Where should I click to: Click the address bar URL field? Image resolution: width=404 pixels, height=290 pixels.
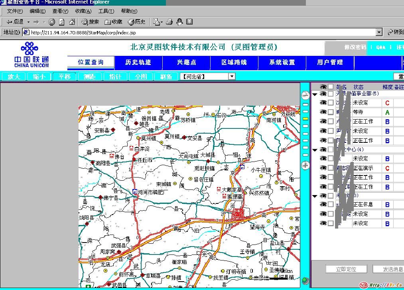199,32
